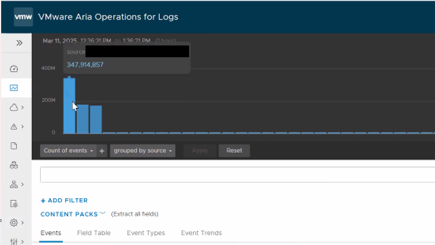Click the vmw logo
This screenshot has width=435, height=245.
[x=23, y=17]
